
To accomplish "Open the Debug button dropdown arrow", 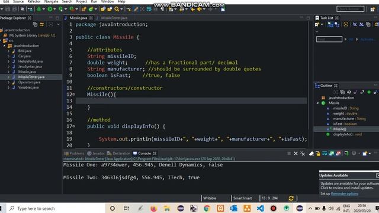I will (43, 9).
